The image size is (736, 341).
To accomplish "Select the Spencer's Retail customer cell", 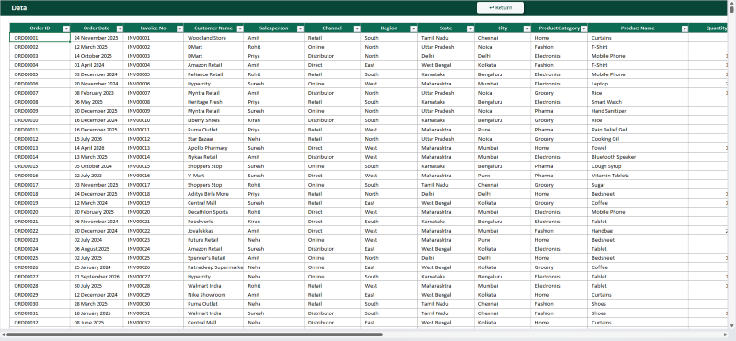I will point(213,258).
